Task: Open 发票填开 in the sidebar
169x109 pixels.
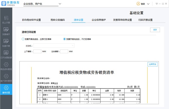Action: tap(6, 31)
